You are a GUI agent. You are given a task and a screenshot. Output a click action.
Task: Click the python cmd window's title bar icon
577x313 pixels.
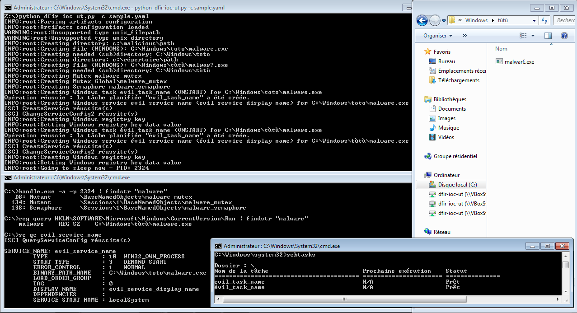coord(8,8)
